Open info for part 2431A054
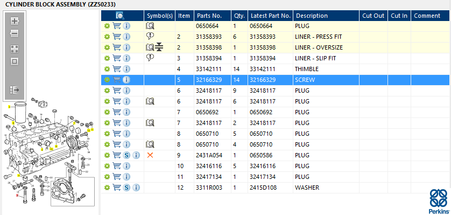The image size is (451, 215). coord(136,155)
